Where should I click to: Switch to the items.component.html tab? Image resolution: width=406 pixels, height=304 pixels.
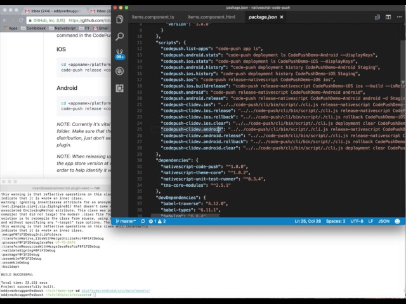(211, 17)
